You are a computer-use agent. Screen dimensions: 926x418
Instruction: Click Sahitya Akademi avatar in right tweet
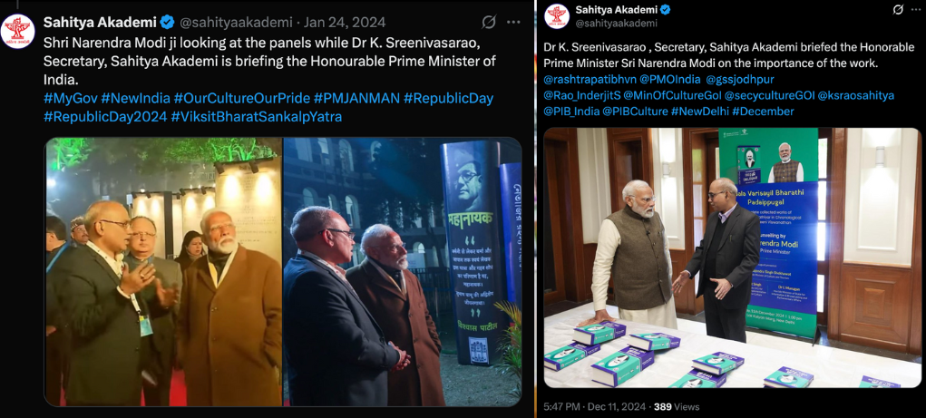556,16
